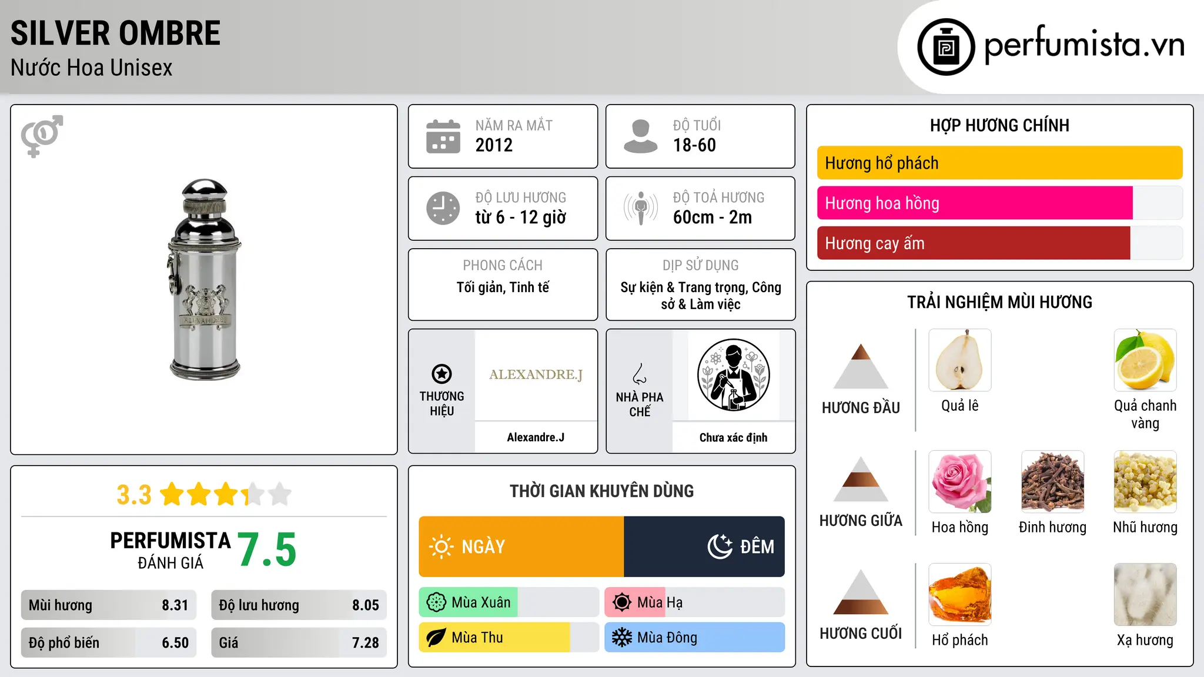
Task: Click the Chưa xác định perfumer label
Action: tap(733, 437)
